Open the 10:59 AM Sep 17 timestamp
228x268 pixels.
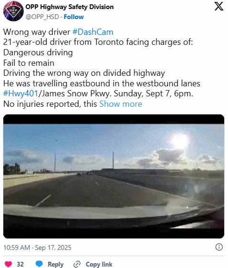(x=37, y=247)
